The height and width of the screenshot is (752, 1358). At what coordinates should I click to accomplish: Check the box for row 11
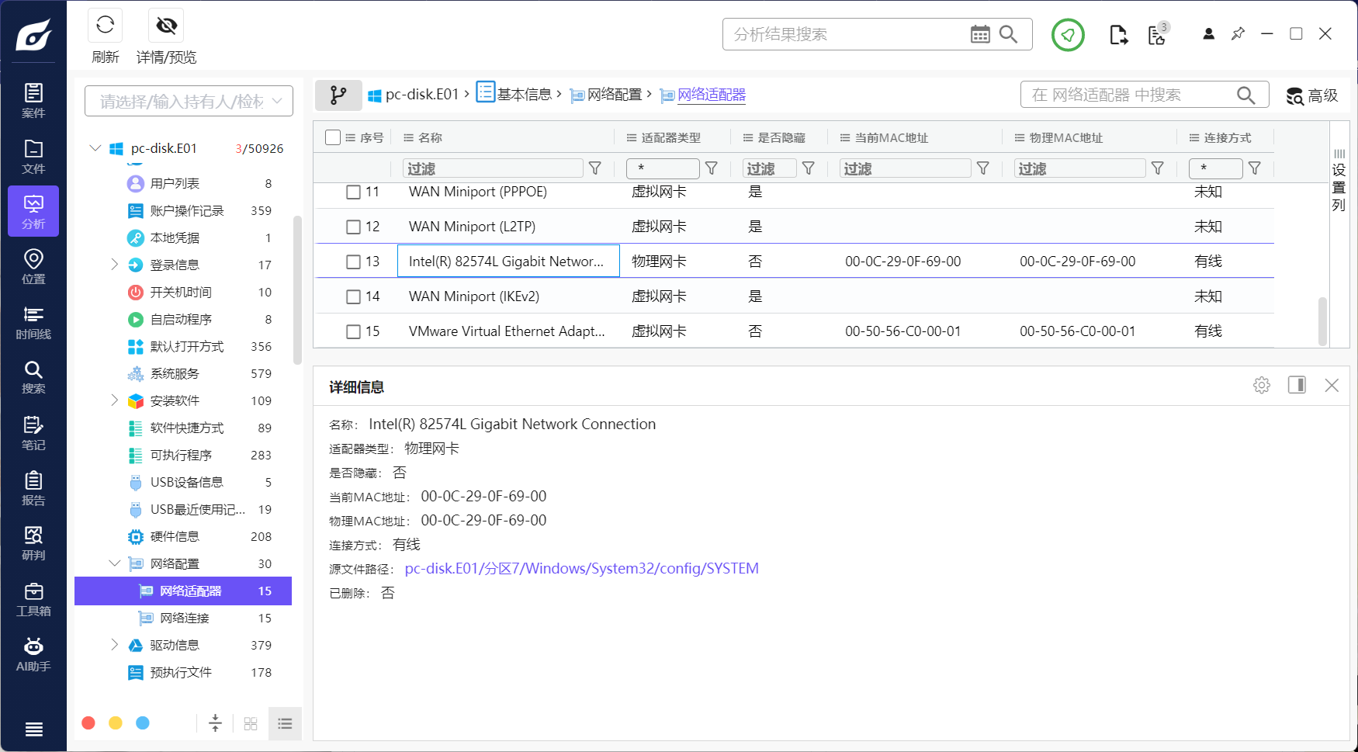tap(353, 192)
